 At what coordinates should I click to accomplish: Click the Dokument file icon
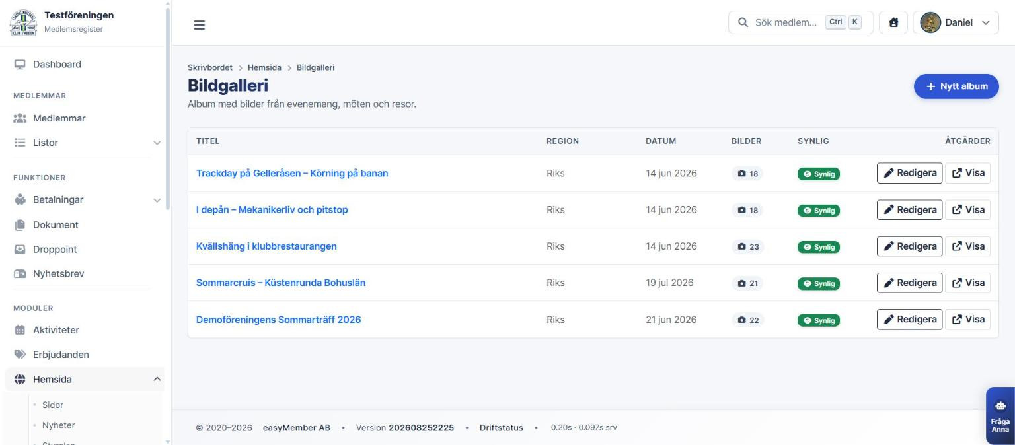[20, 225]
